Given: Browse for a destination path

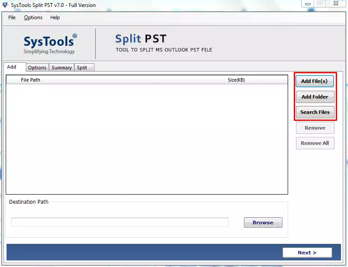Looking at the screenshot, I should pyautogui.click(x=263, y=222).
